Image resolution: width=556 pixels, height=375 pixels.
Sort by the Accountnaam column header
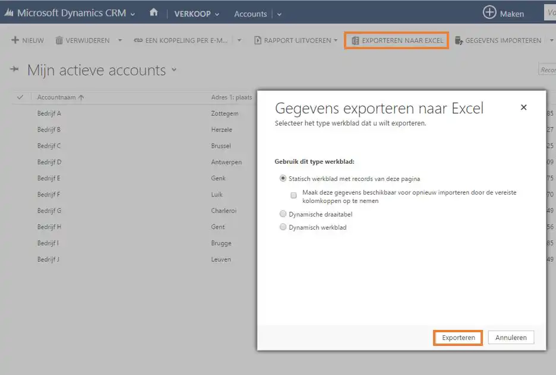point(58,97)
